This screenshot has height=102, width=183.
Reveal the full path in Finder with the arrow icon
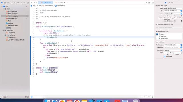(182, 21)
